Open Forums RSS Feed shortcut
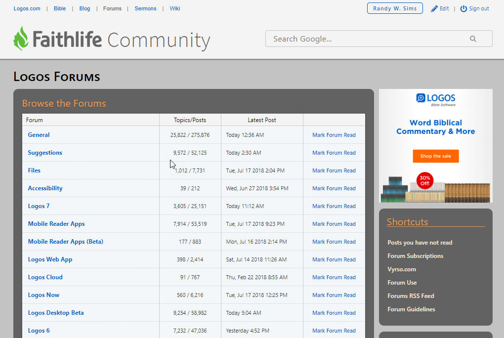 coord(411,296)
